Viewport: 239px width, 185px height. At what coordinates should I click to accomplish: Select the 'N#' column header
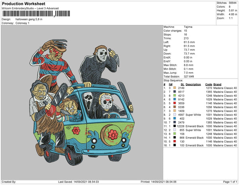point(170,85)
